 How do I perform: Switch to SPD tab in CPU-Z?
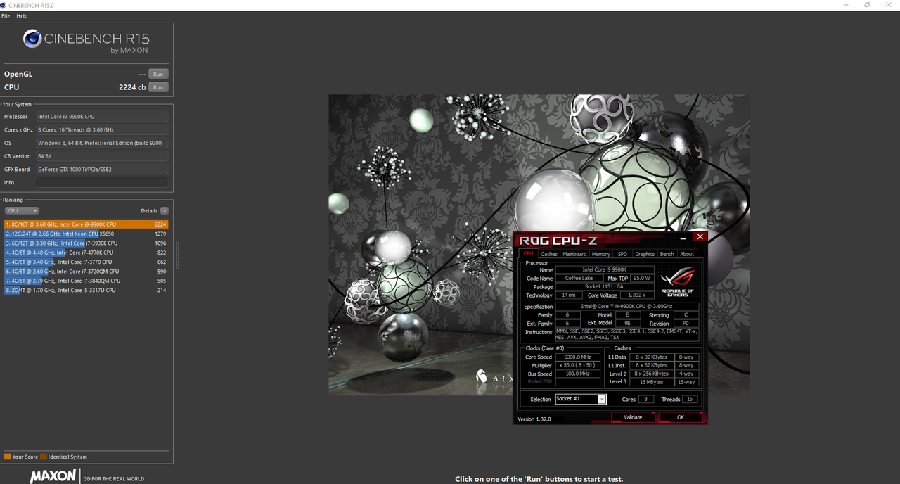tap(622, 254)
